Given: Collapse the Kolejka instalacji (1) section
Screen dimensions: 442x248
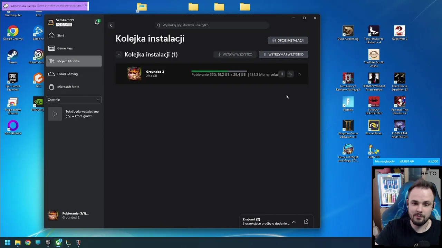Looking at the screenshot, I should pos(119,54).
